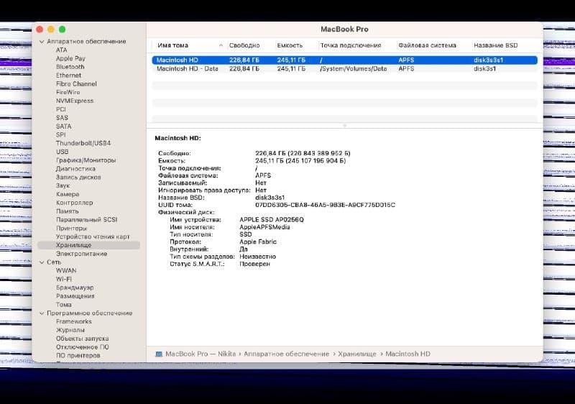
Task: Select Память in the sidebar
Action: [68, 211]
